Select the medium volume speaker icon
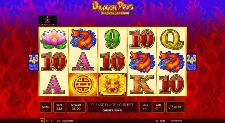The image size is (225, 123). [x=47, y=121]
